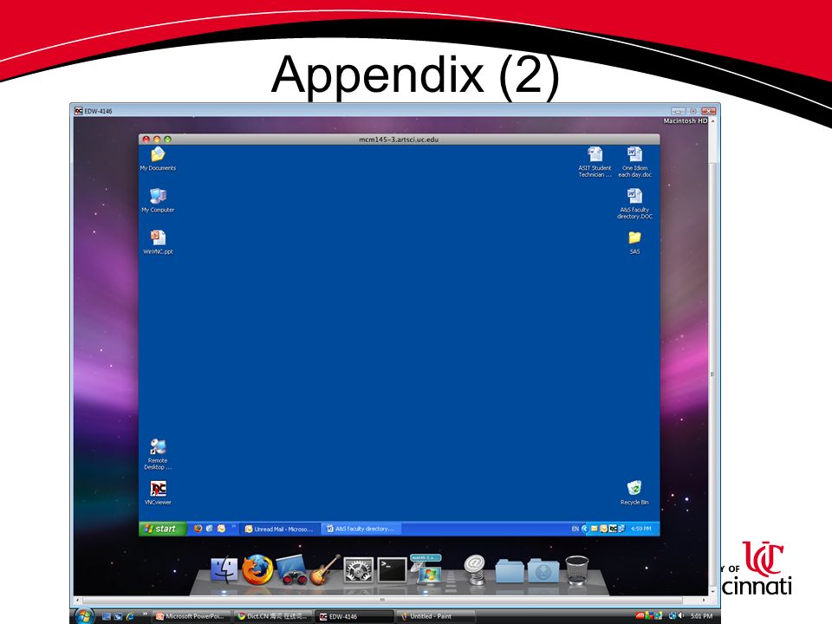Switch to Dict.CN browser taskbar button
Image resolution: width=832 pixels, height=624 pixels.
(x=274, y=616)
